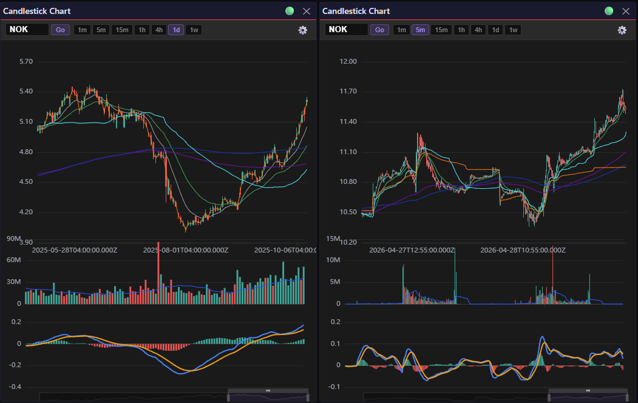
Task: Click green status indicator in left panel
Action: click(x=290, y=11)
